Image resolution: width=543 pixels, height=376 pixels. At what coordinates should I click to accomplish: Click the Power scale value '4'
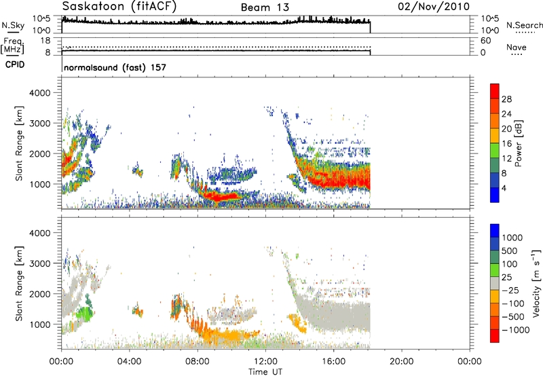[504, 188]
